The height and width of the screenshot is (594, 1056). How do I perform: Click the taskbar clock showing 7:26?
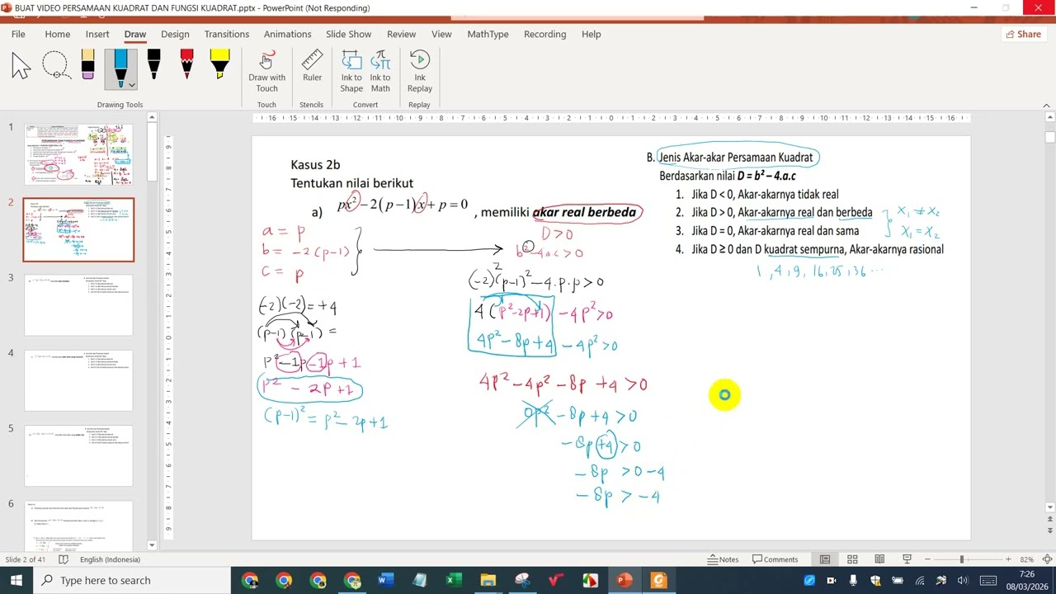tap(1027, 580)
